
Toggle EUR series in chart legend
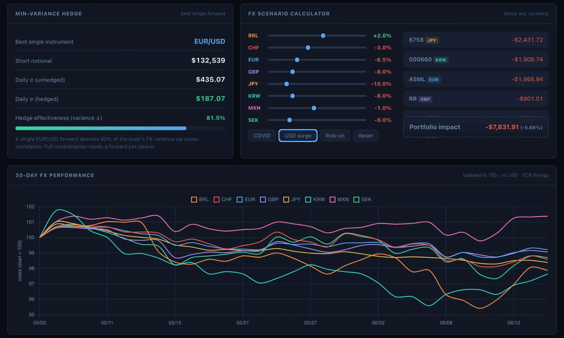pyautogui.click(x=246, y=199)
